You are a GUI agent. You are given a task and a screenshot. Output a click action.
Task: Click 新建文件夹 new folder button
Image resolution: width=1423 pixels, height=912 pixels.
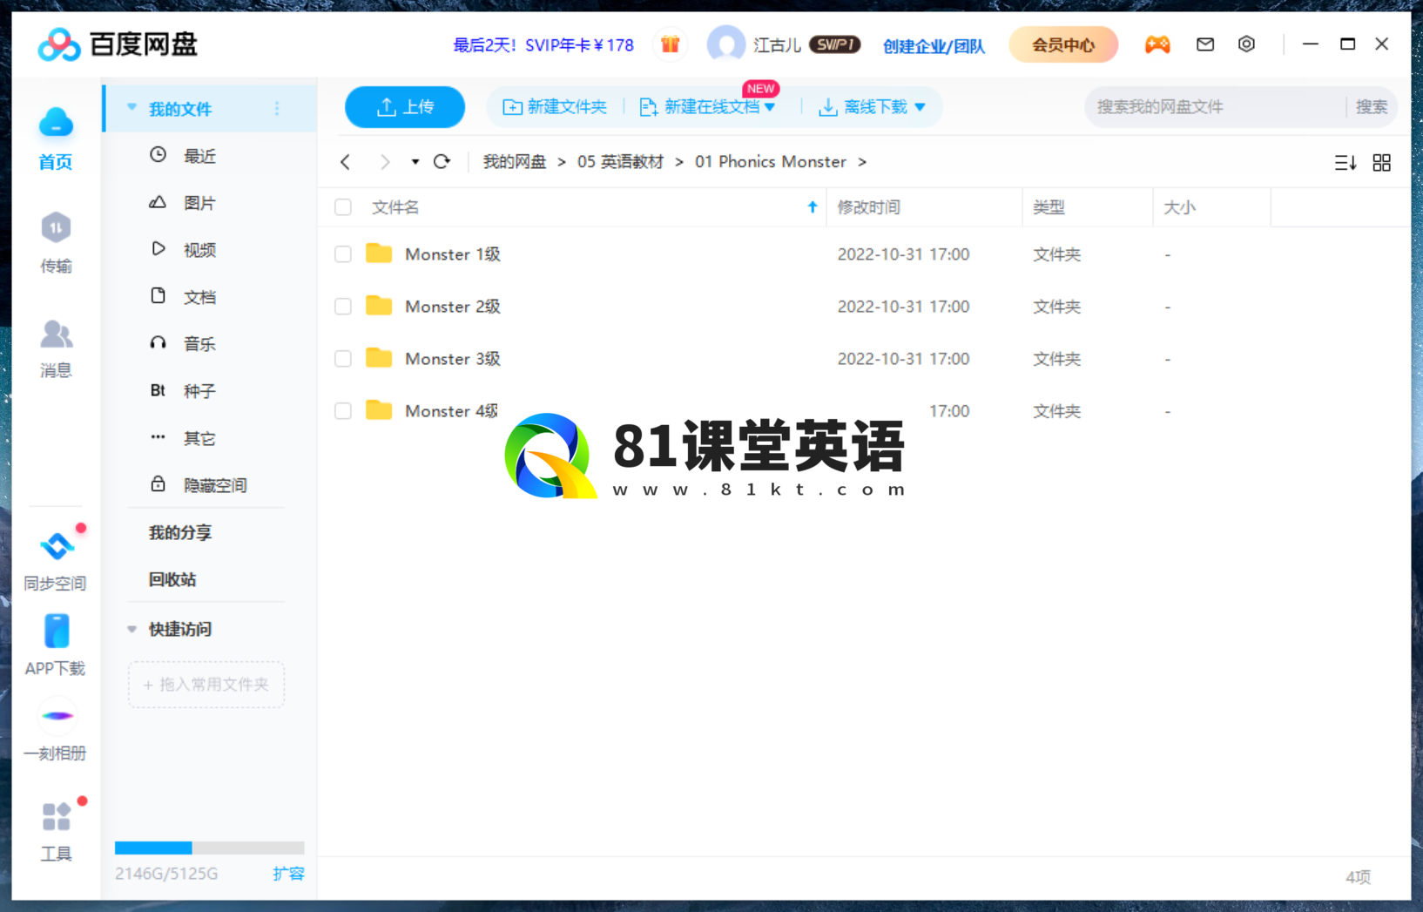click(555, 107)
